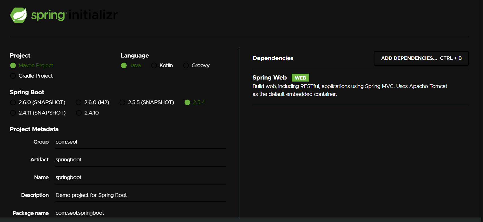
Task: Edit the Name input field
Action: 140,177
